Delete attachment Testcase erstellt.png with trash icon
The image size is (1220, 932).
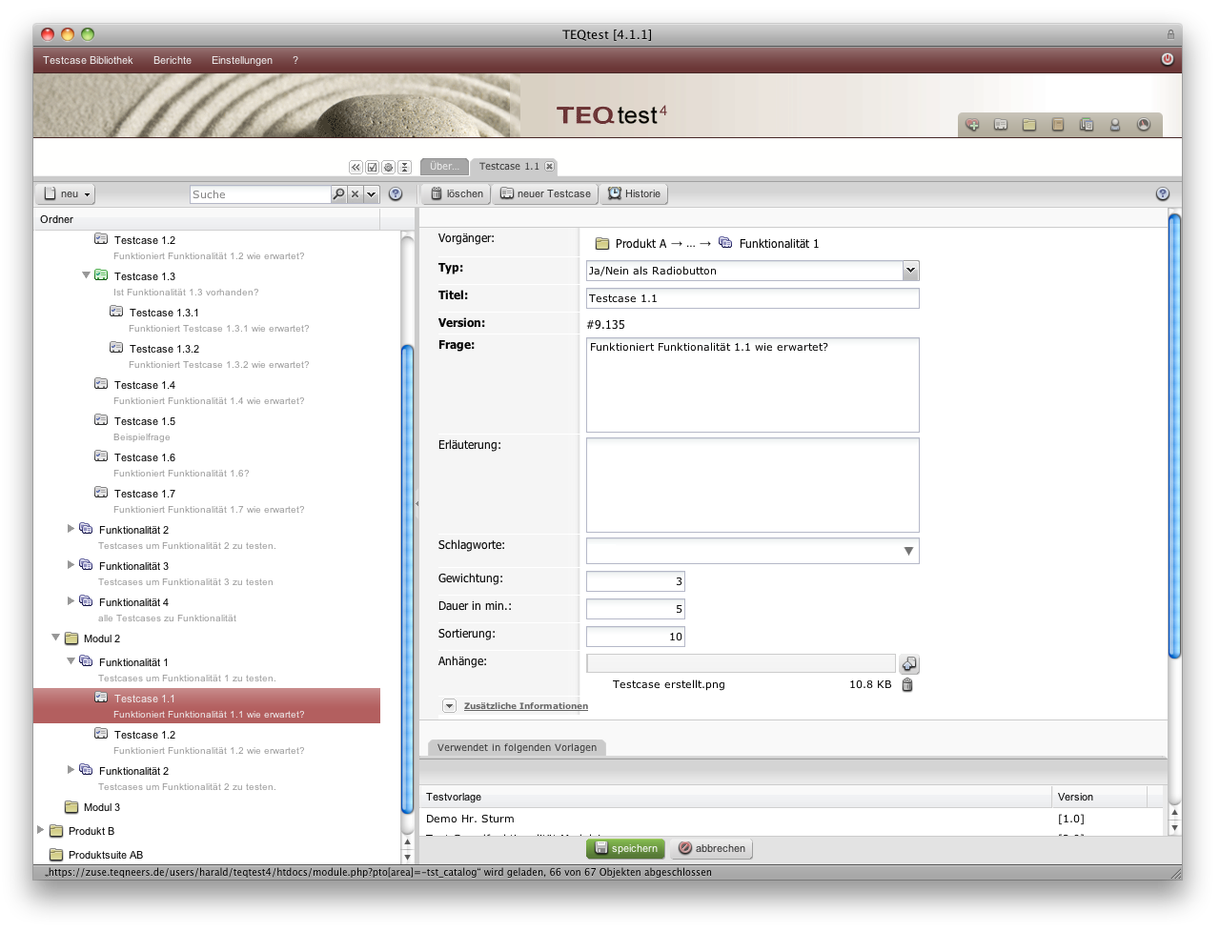[907, 684]
